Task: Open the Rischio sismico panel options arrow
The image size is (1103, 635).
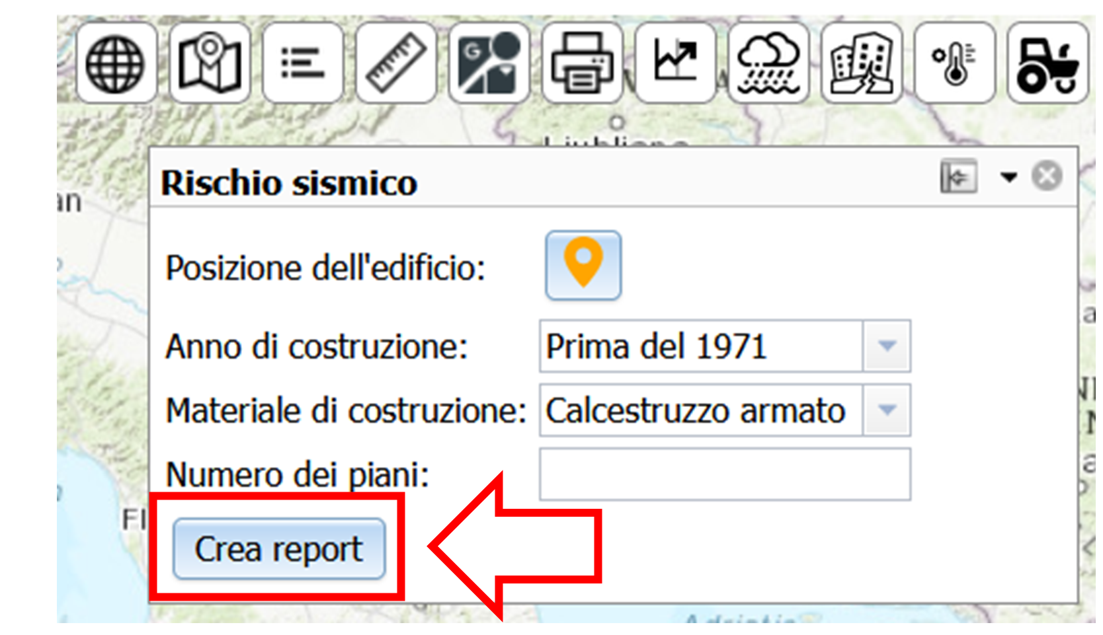Action: coord(1008,177)
